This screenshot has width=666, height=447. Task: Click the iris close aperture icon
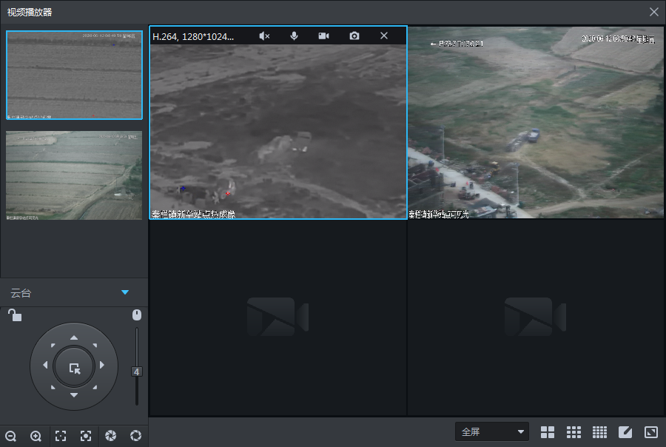pos(110,436)
